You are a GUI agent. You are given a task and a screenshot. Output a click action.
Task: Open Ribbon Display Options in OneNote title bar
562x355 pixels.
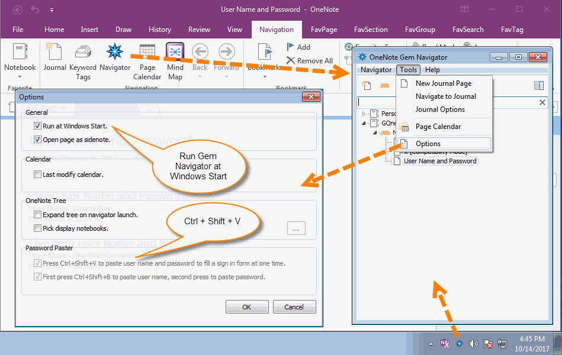click(x=464, y=9)
